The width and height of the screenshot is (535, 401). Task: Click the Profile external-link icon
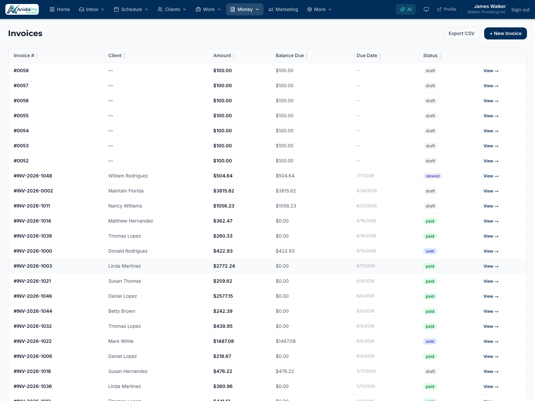[439, 9]
